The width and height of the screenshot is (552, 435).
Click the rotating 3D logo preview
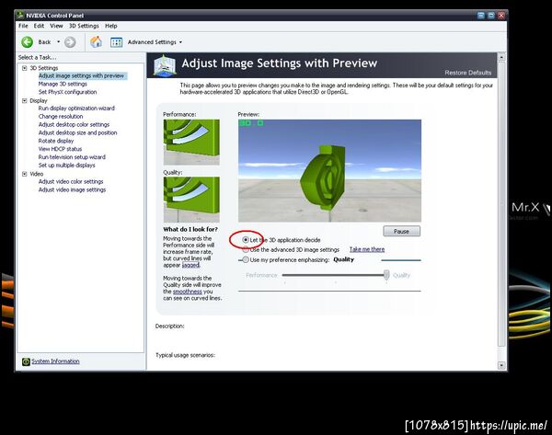coord(329,171)
